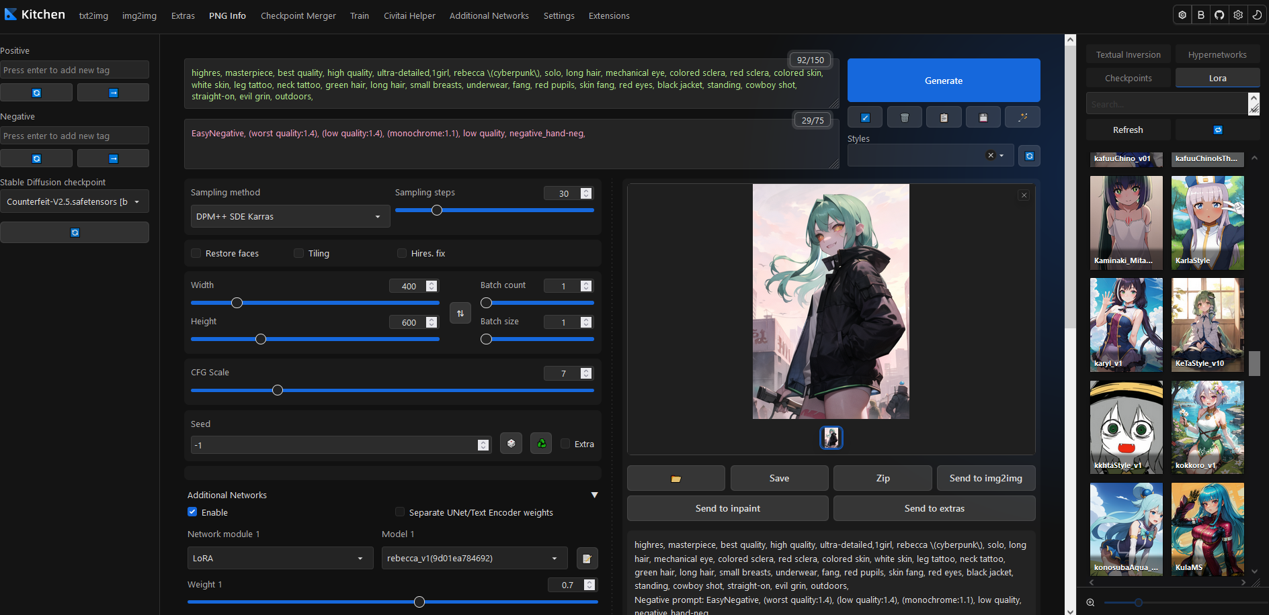Save current style with the floppy disk icon
Viewport: 1269px width, 615px height.
[983, 117]
